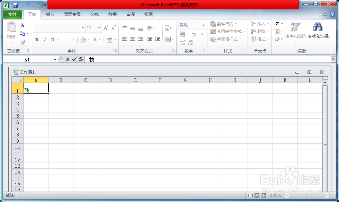This screenshot has height=202, width=339.
Task: Switch to Data (数据) tab
Action: pyautogui.click(x=113, y=15)
